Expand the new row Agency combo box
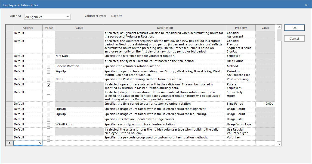 [40, 143]
